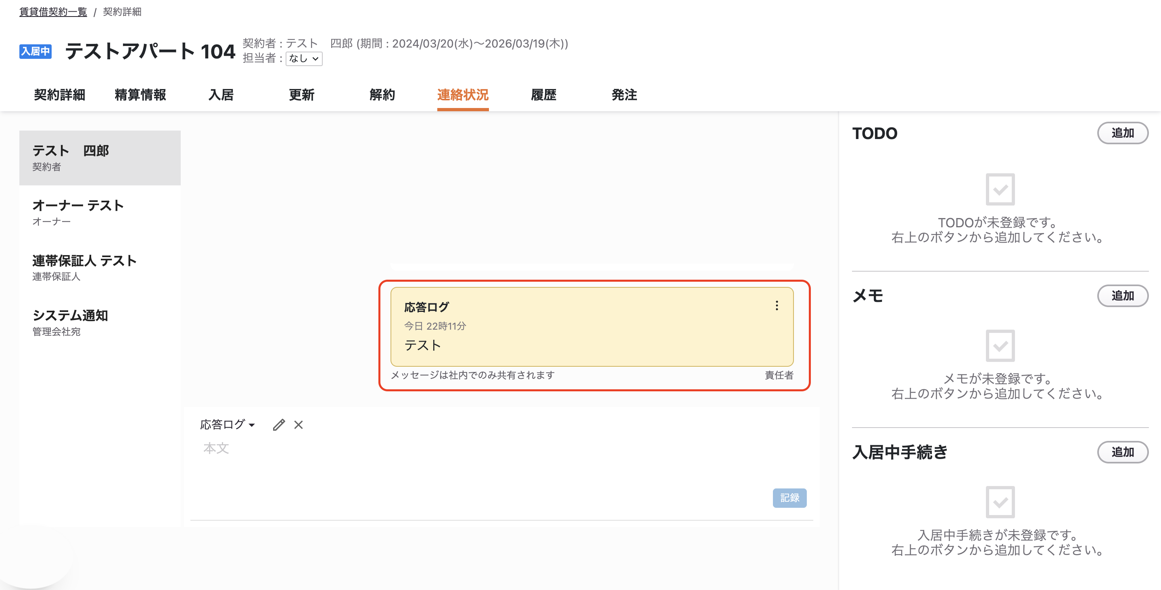Add a 入居中手続き with 追加
The width and height of the screenshot is (1161, 590).
[1123, 452]
